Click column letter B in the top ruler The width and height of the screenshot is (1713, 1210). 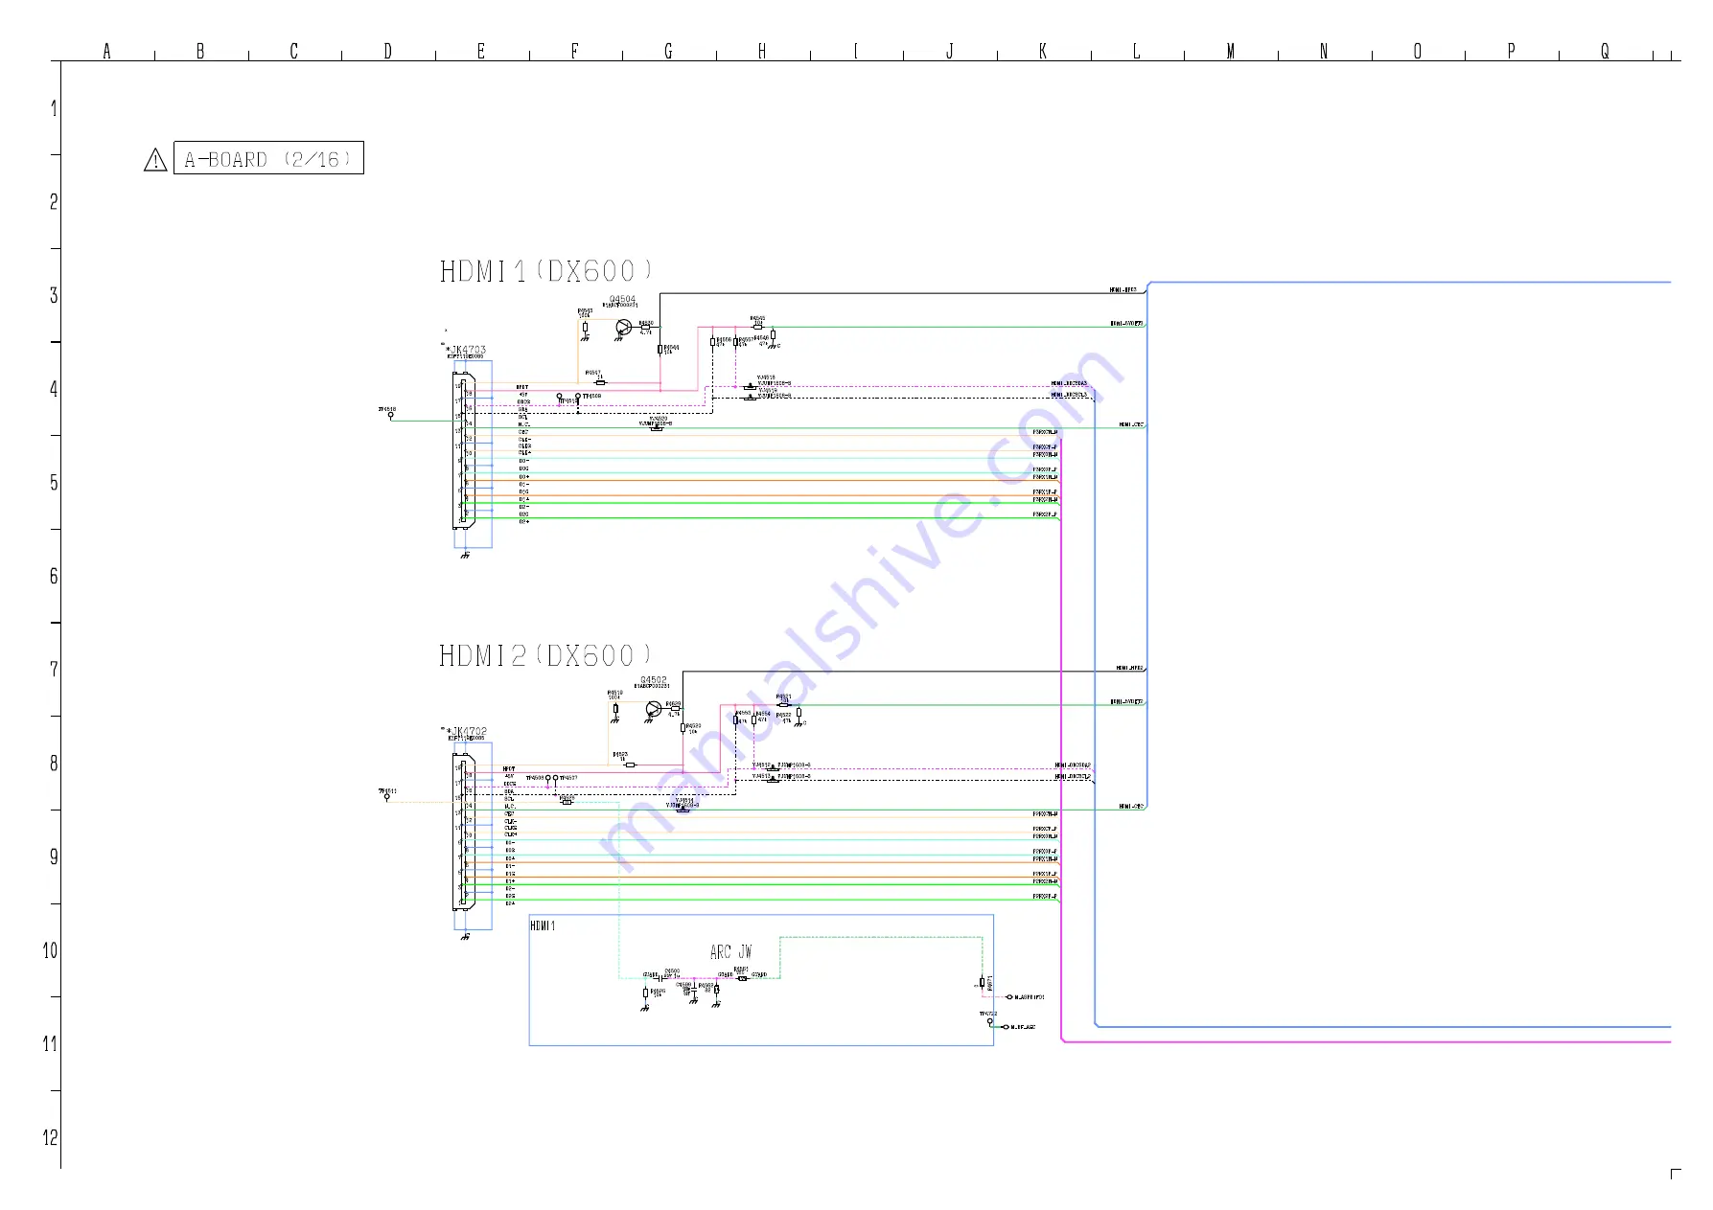(x=200, y=51)
